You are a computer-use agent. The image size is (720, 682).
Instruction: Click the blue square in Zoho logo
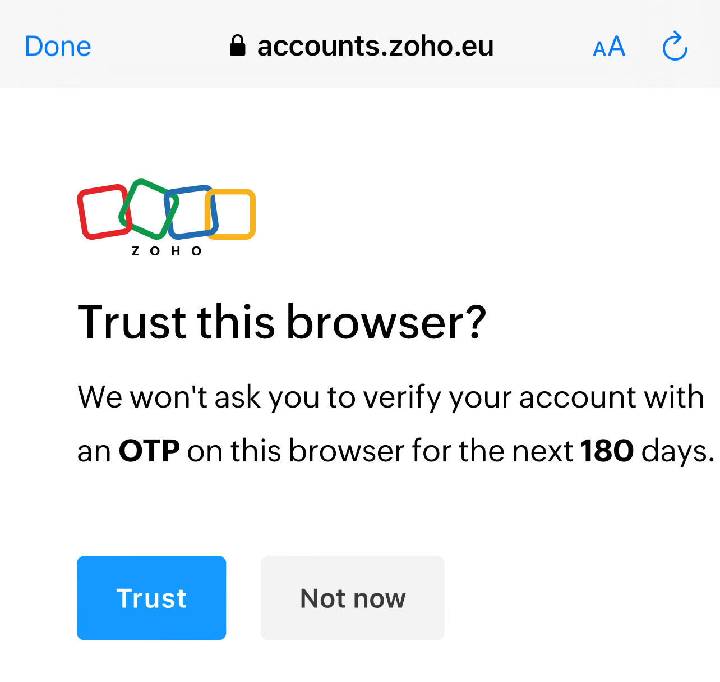coord(191,212)
